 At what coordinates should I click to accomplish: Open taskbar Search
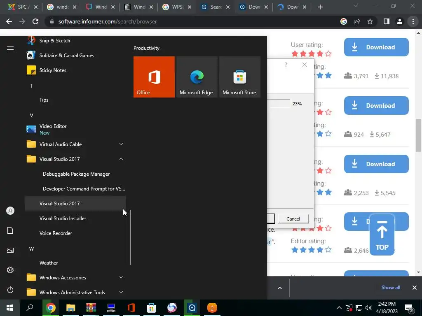tap(30, 308)
